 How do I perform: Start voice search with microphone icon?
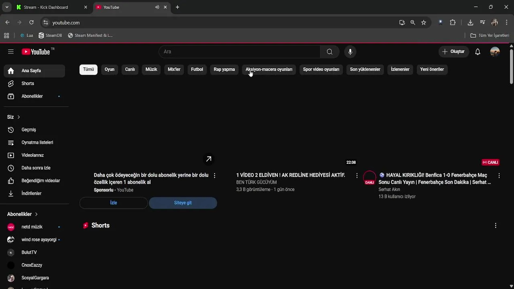click(x=350, y=51)
